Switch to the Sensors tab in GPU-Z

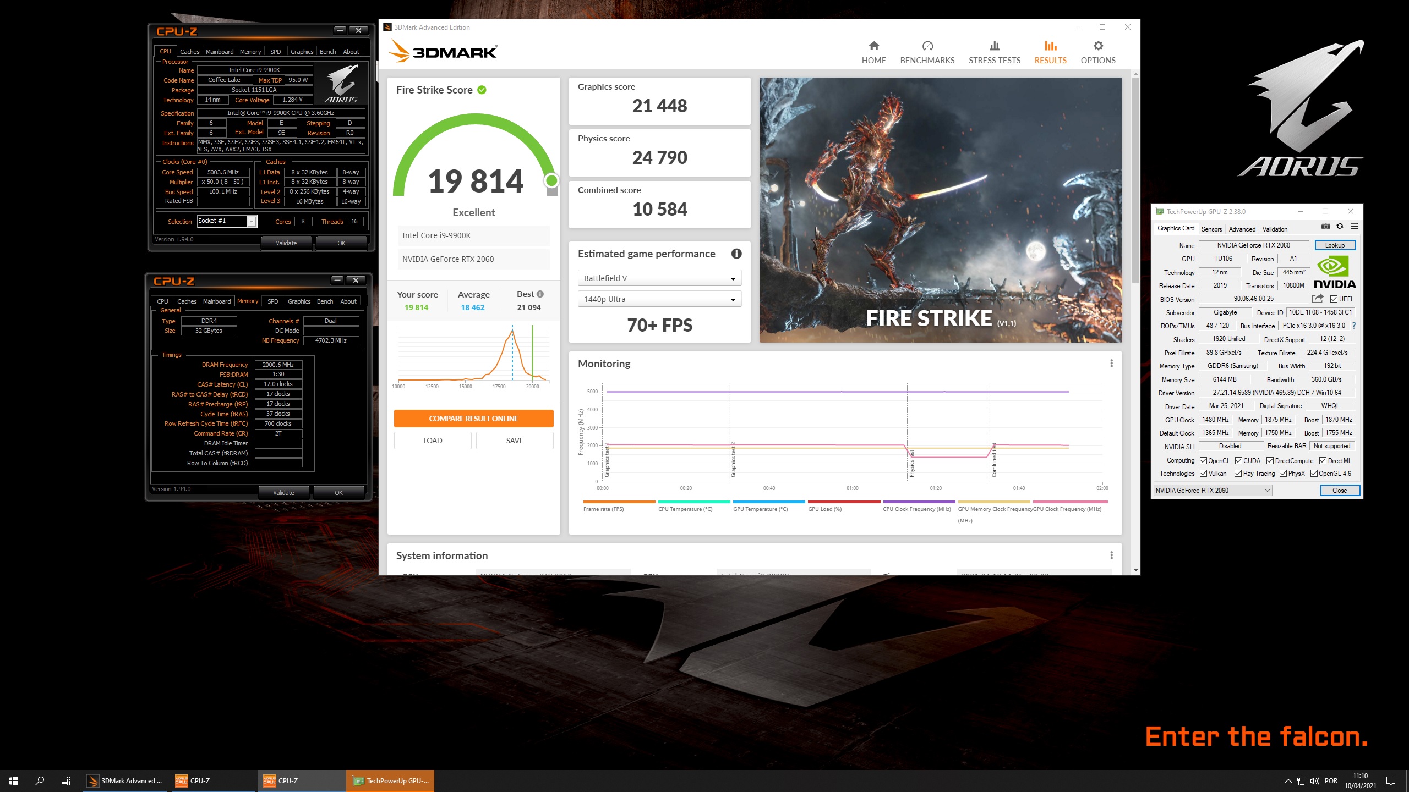[x=1211, y=229]
